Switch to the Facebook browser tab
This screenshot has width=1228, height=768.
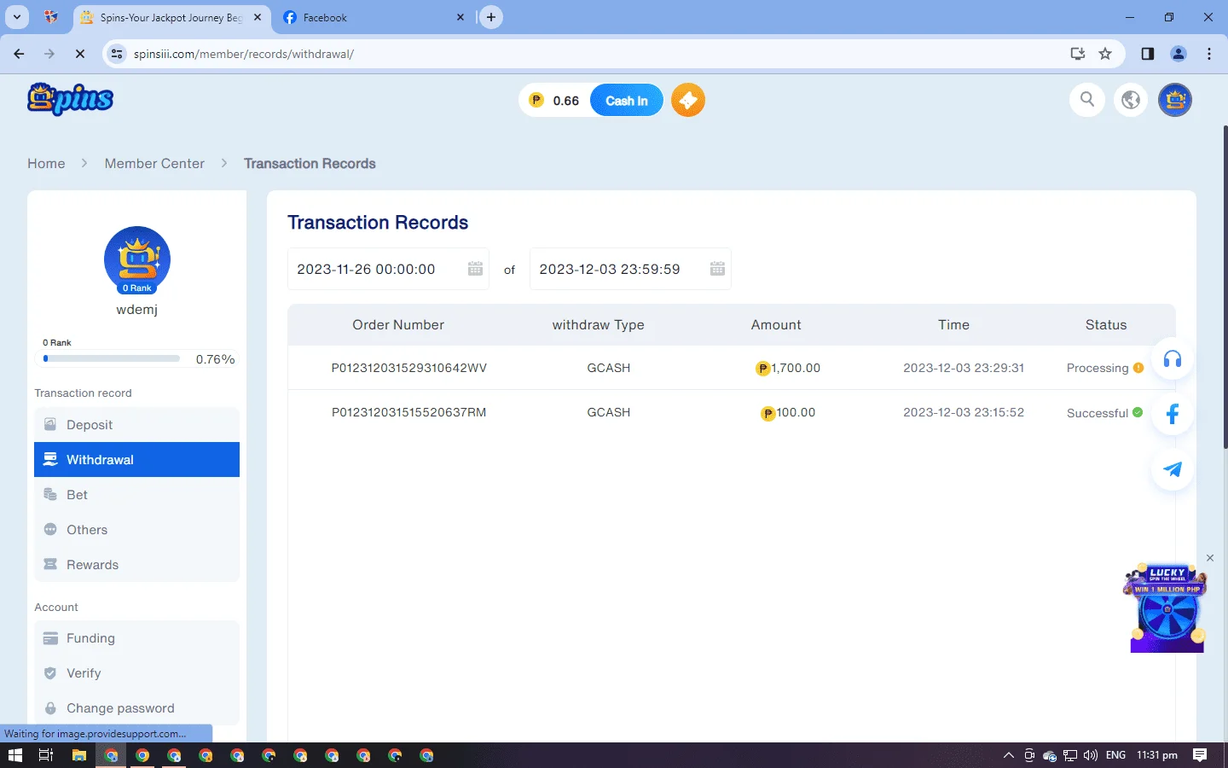tap(374, 17)
